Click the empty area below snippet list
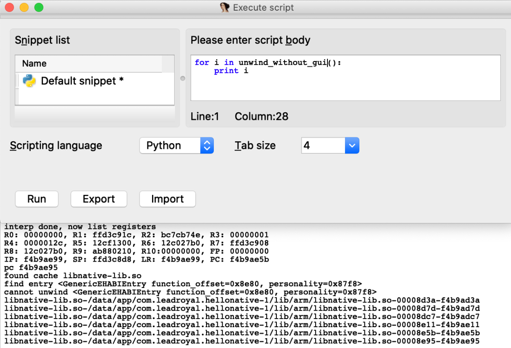Image resolution: width=511 pixels, height=348 pixels. point(95,114)
